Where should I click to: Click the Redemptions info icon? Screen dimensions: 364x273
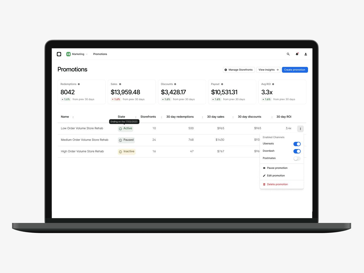tap(79, 84)
